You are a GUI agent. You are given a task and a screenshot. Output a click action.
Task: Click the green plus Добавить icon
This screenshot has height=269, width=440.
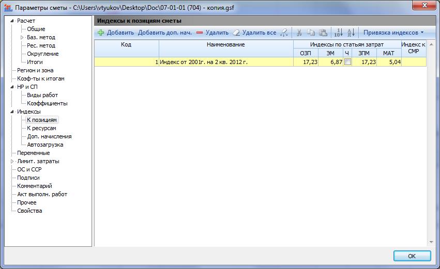[101, 33]
